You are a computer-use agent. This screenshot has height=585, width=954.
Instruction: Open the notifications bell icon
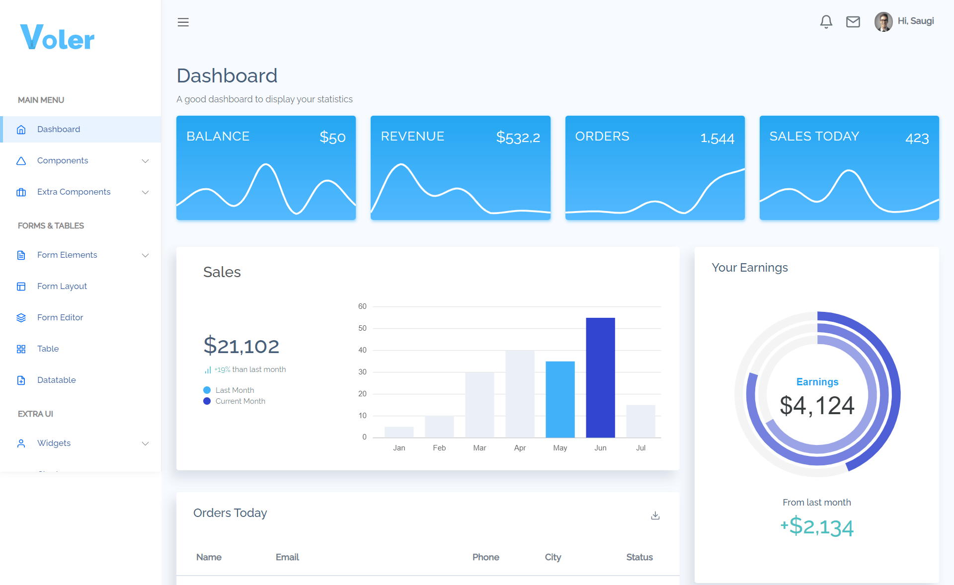tap(826, 21)
